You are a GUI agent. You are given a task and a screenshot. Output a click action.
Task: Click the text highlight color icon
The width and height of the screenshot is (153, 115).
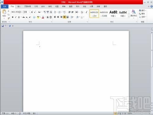(38, 17)
